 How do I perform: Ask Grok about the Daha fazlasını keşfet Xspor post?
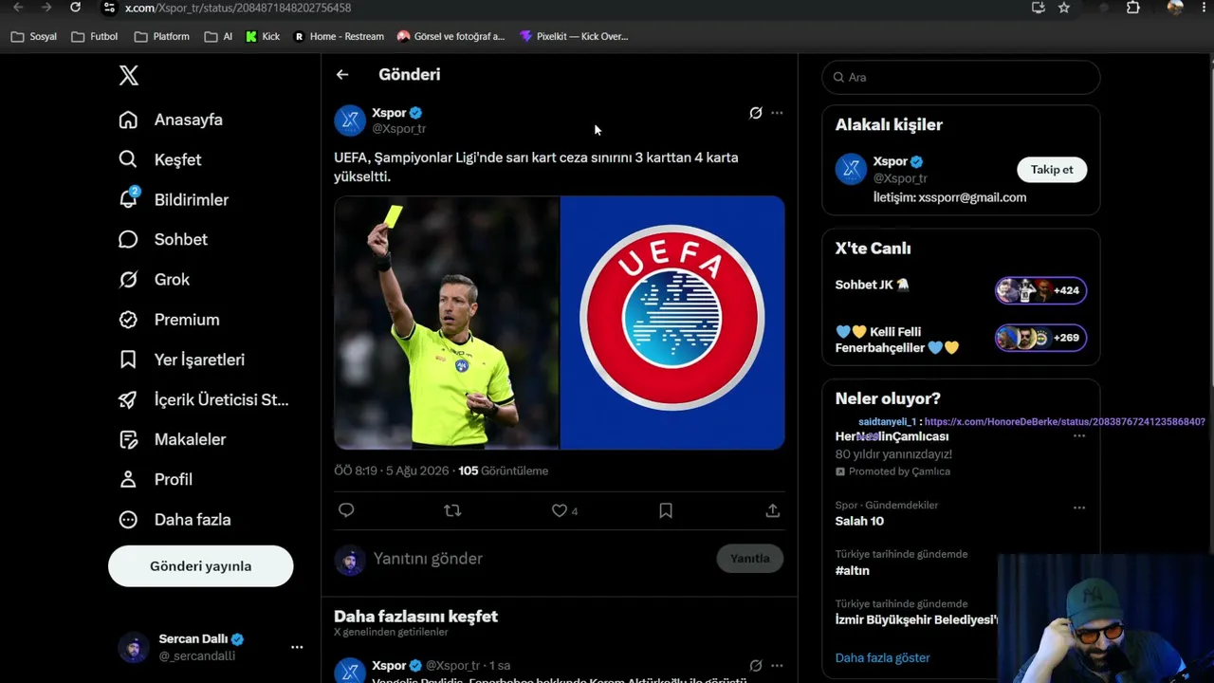[x=756, y=666]
